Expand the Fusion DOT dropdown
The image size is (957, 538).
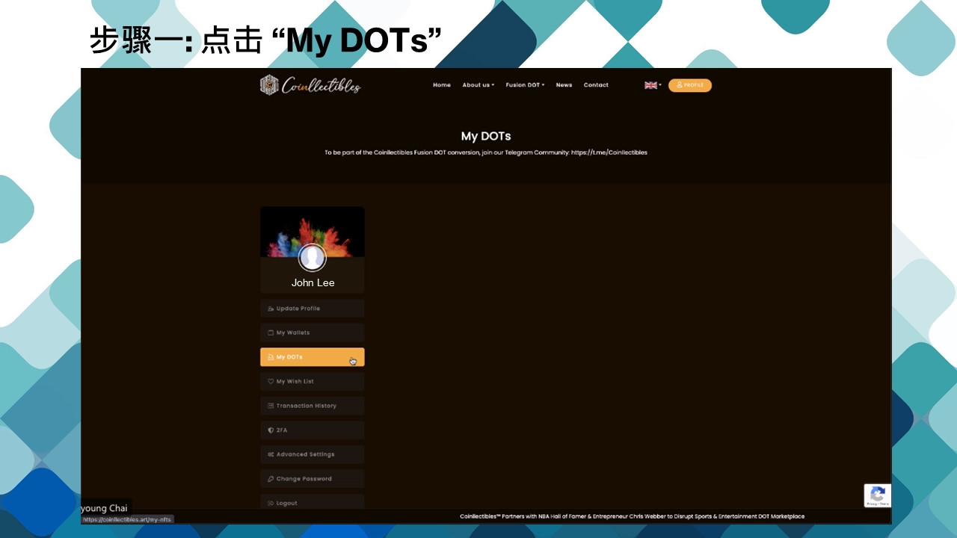point(525,85)
